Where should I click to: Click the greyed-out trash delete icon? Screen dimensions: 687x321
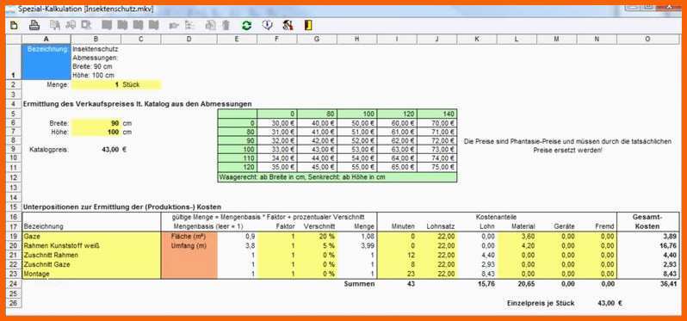(226, 26)
